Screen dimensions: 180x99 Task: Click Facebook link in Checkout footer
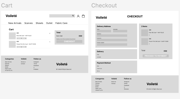(x=127, y=85)
